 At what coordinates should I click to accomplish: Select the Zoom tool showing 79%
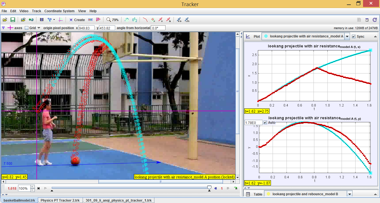[x=112, y=20]
